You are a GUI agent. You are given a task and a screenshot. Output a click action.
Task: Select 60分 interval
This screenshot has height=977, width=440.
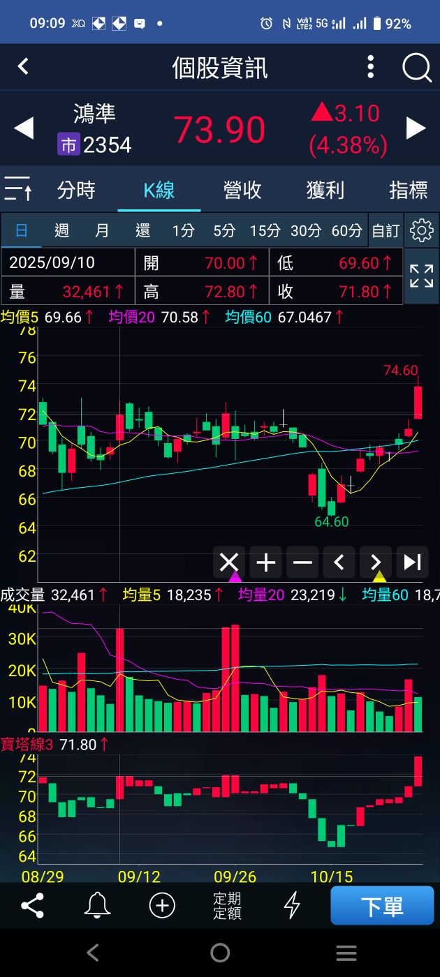(x=347, y=230)
